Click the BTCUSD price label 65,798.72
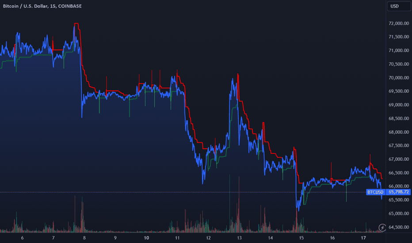412x243 pixels. tap(399, 192)
